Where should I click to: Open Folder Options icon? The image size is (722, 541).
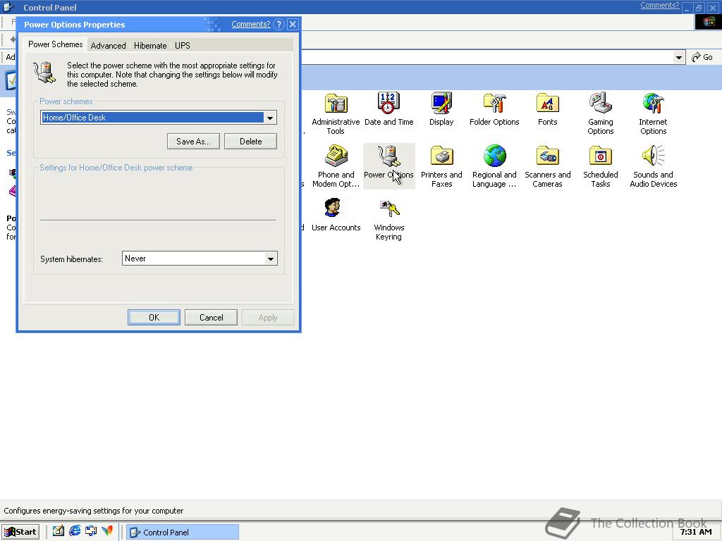[494, 108]
